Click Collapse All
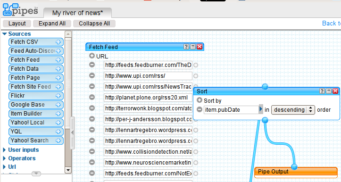Image resolution: width=341 pixels, height=182 pixels. 94,24
